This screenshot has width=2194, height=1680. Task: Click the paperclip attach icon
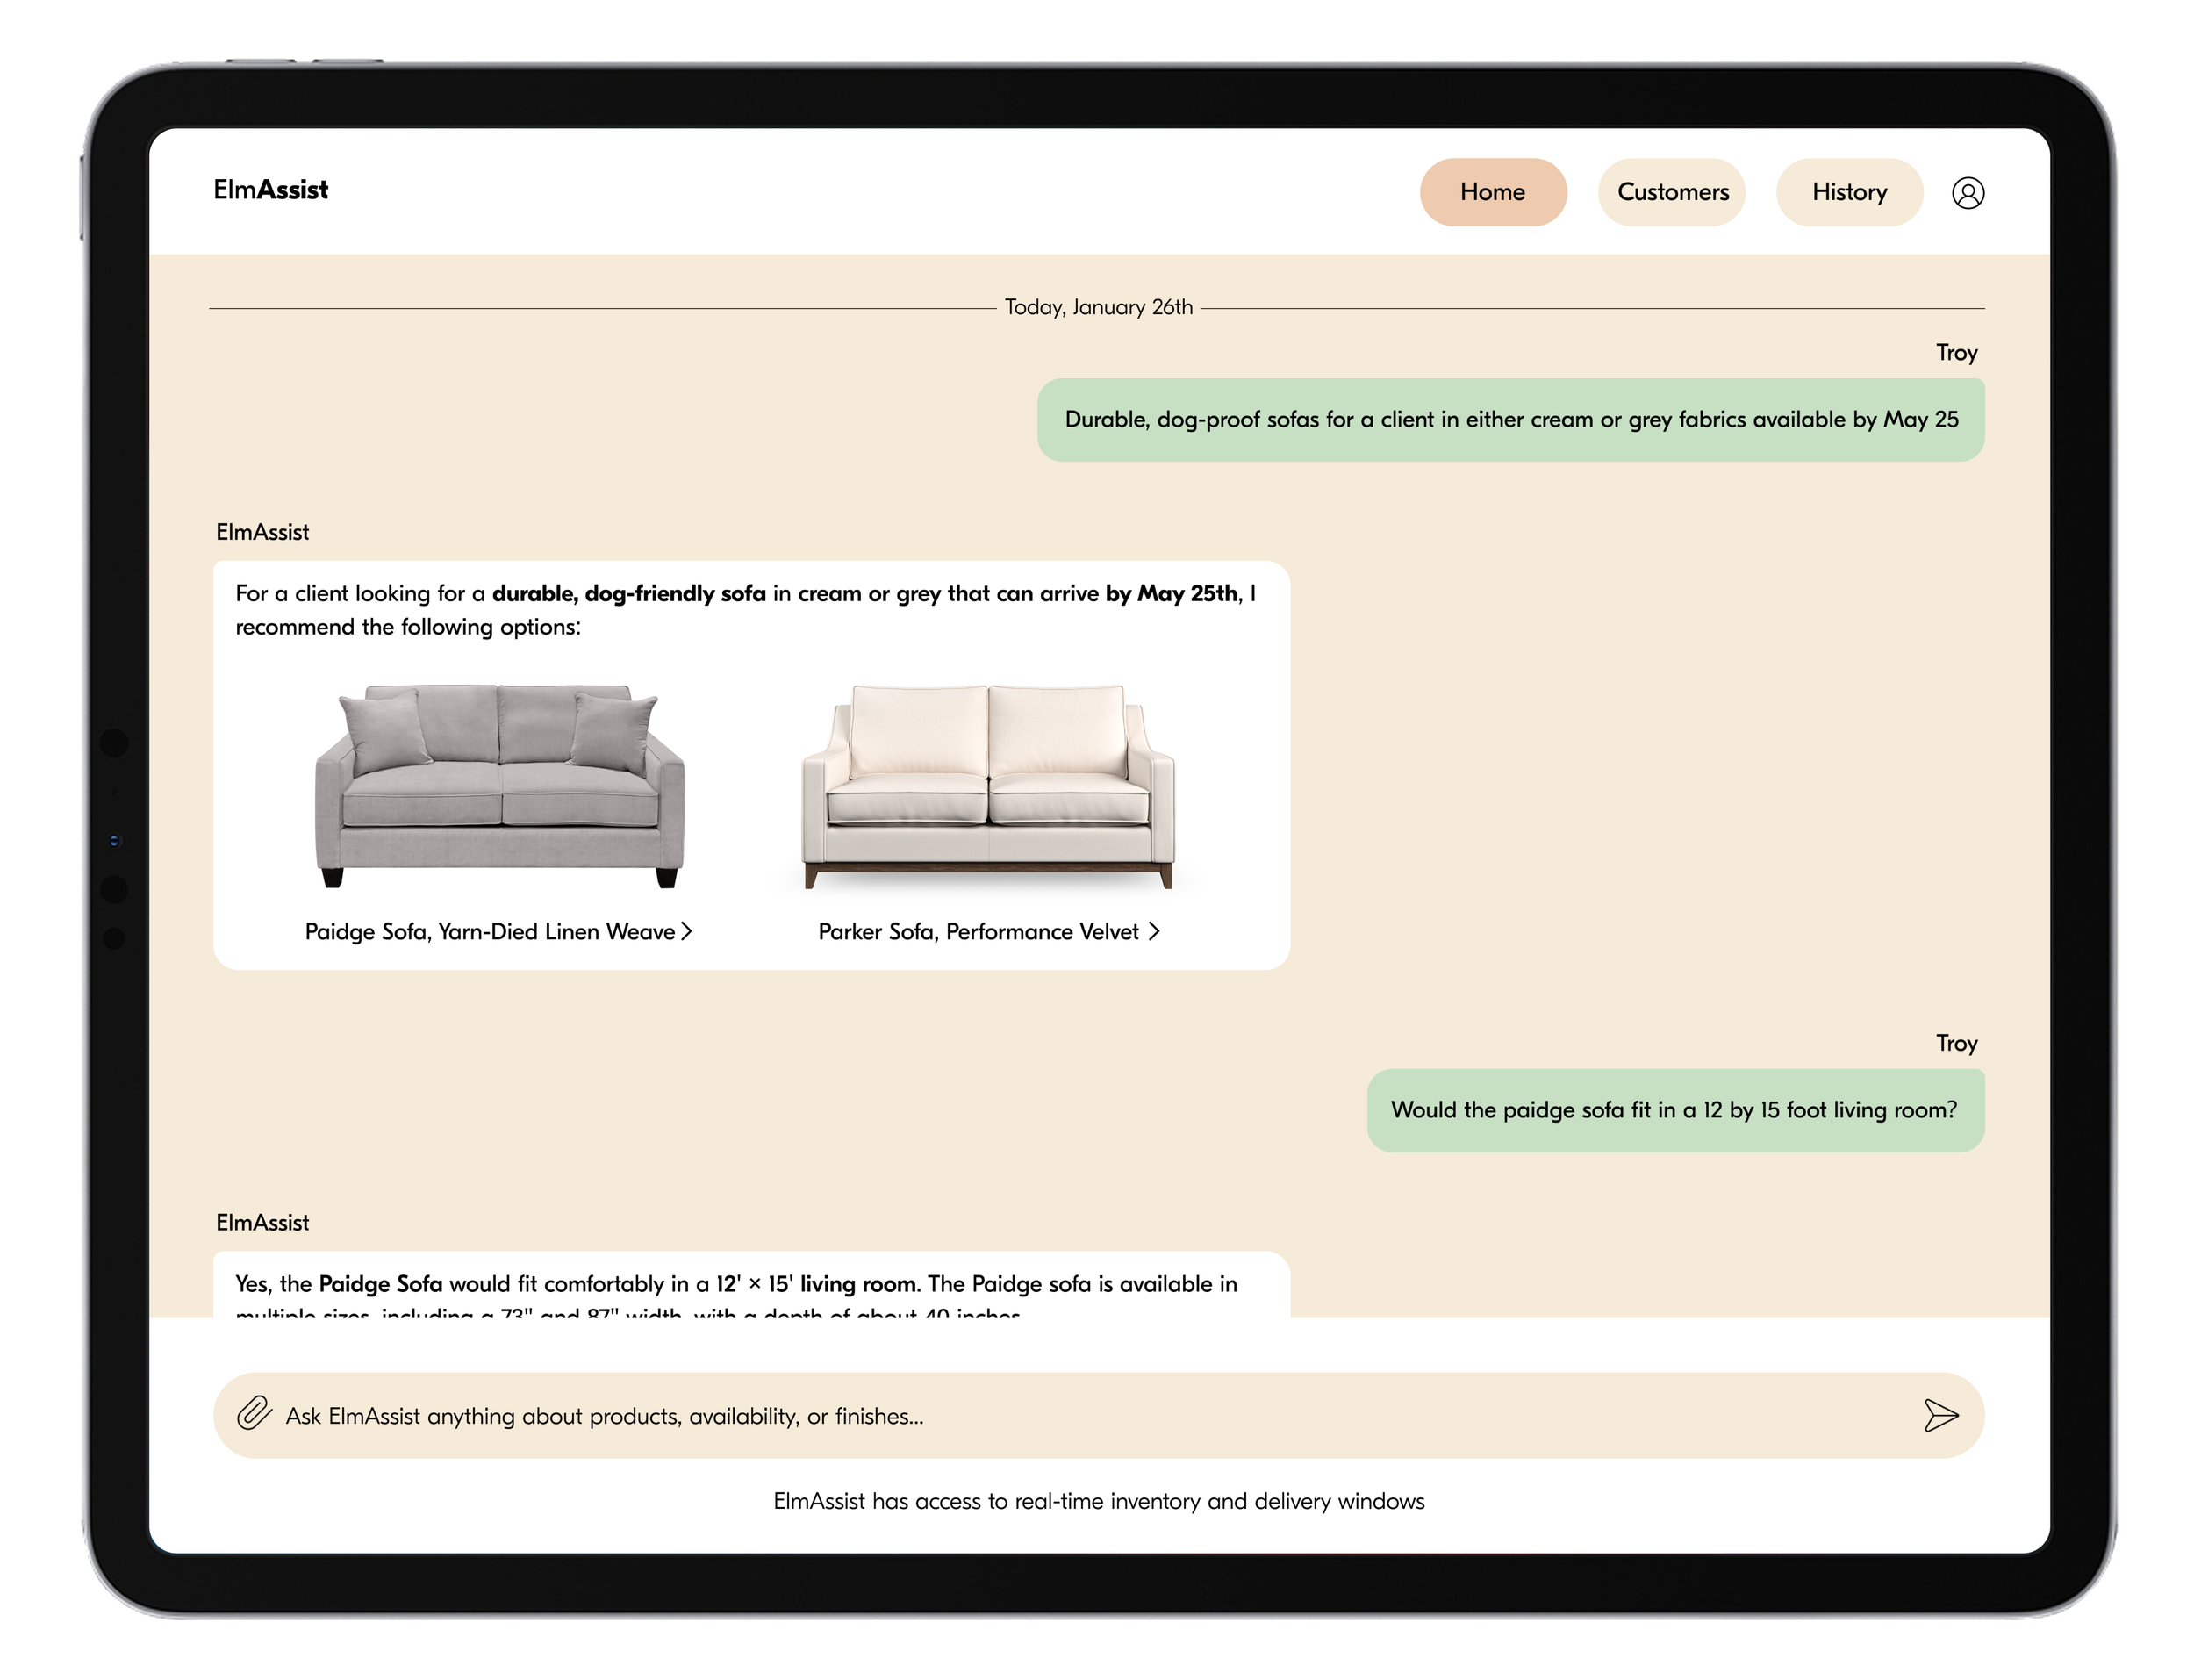pyautogui.click(x=254, y=1414)
